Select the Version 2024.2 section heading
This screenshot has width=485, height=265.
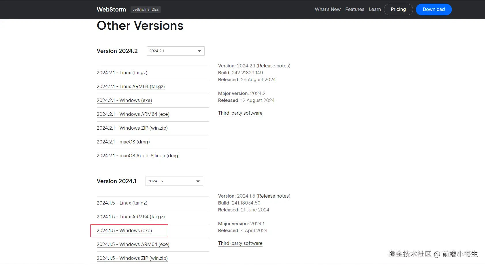click(117, 51)
